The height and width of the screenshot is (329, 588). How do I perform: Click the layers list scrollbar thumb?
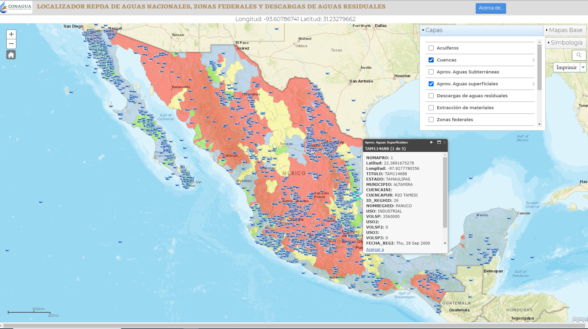pyautogui.click(x=539, y=67)
